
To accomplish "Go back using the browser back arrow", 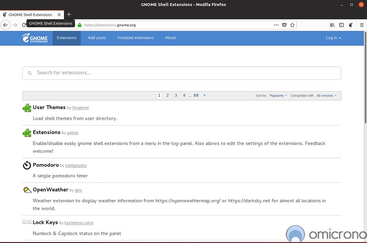I will pyautogui.click(x=6, y=25).
